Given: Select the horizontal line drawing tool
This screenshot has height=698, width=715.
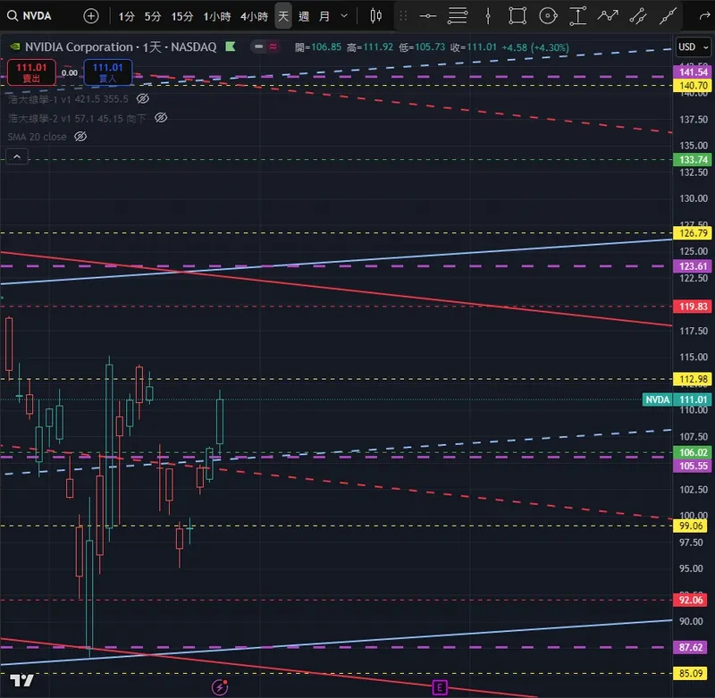Looking at the screenshot, I should pyautogui.click(x=428, y=16).
